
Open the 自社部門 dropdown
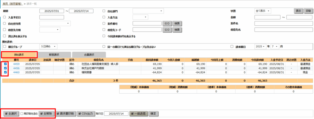(x=148, y=11)
